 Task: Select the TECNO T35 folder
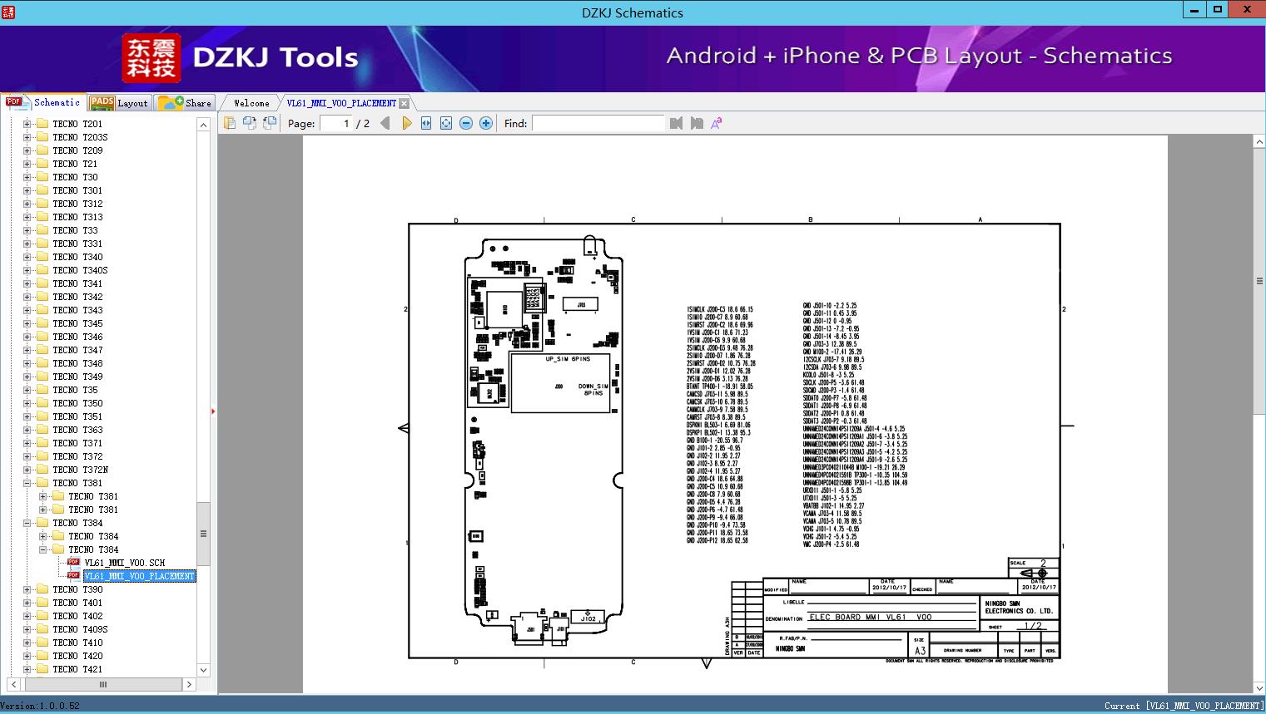coord(75,390)
